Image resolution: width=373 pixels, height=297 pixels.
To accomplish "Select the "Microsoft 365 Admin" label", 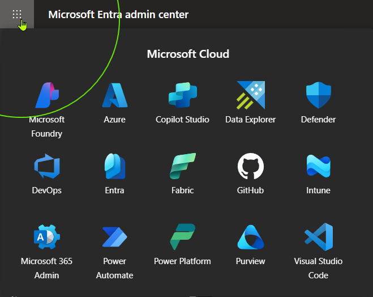I will pos(46,268).
